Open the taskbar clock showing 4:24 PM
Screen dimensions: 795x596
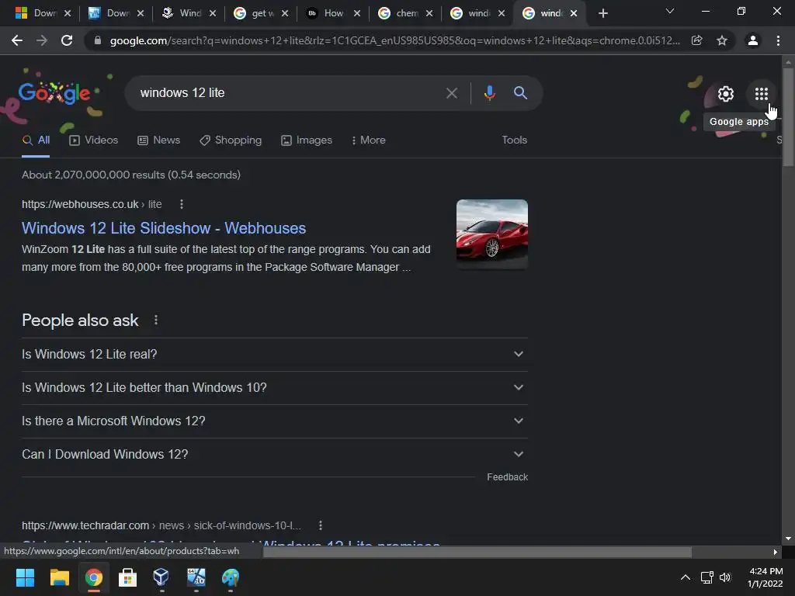765,577
